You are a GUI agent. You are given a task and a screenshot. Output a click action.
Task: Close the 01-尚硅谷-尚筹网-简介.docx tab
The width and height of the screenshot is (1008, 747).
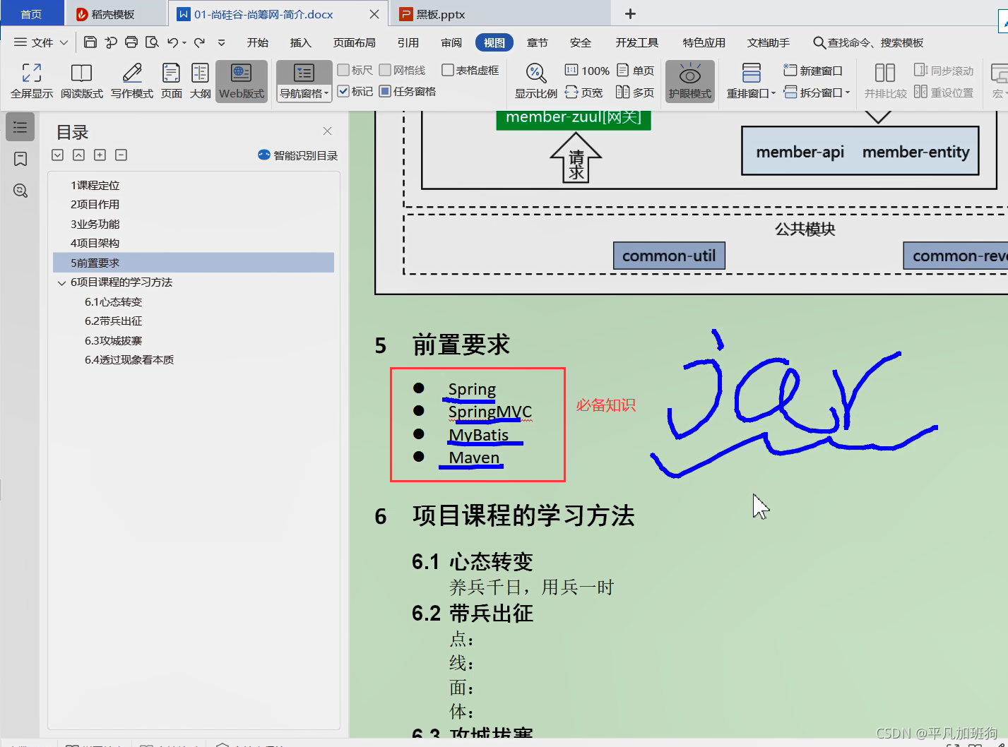coord(374,14)
